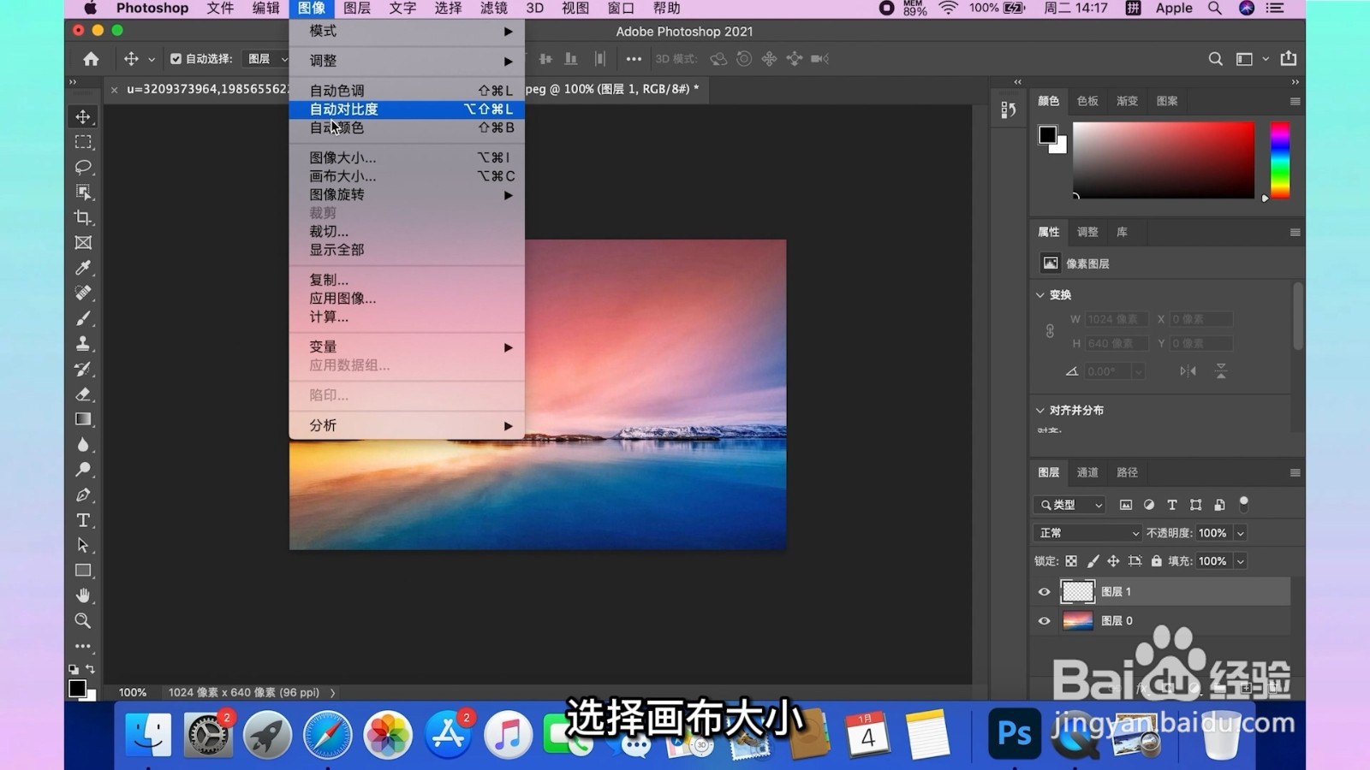This screenshot has width=1370, height=770.
Task: Open Launchpad from the Dock
Action: coord(266,734)
